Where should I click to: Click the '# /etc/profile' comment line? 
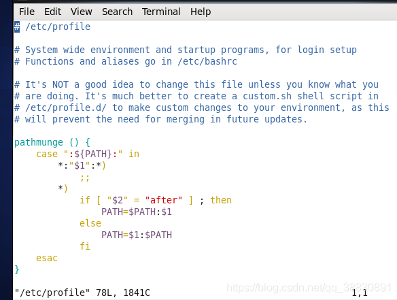[x=52, y=27]
